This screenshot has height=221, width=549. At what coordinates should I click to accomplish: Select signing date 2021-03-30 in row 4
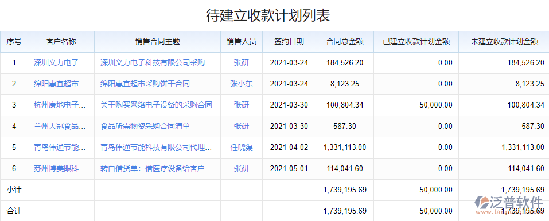click(289, 126)
